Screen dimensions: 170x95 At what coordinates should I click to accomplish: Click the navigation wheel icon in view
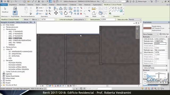point(137,28)
